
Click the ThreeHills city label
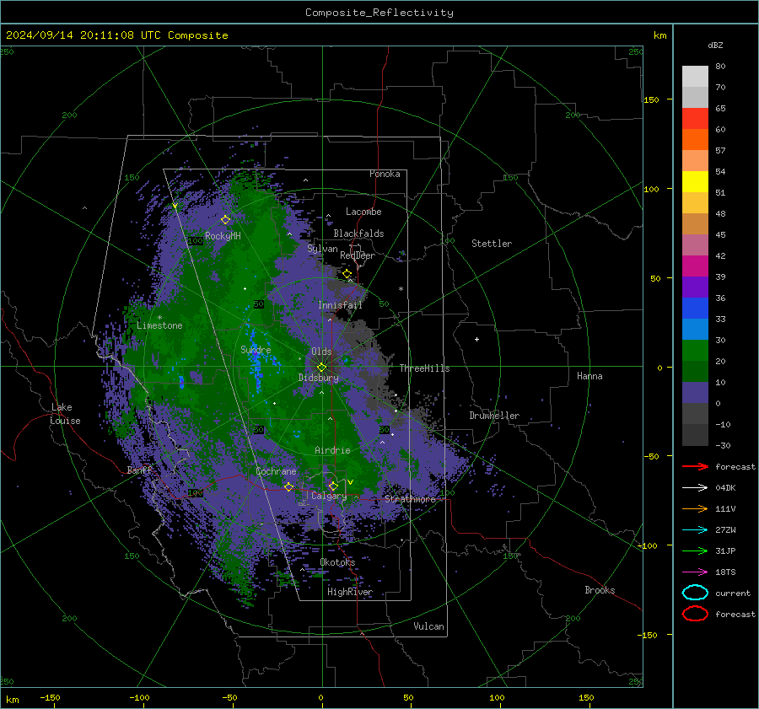(424, 368)
